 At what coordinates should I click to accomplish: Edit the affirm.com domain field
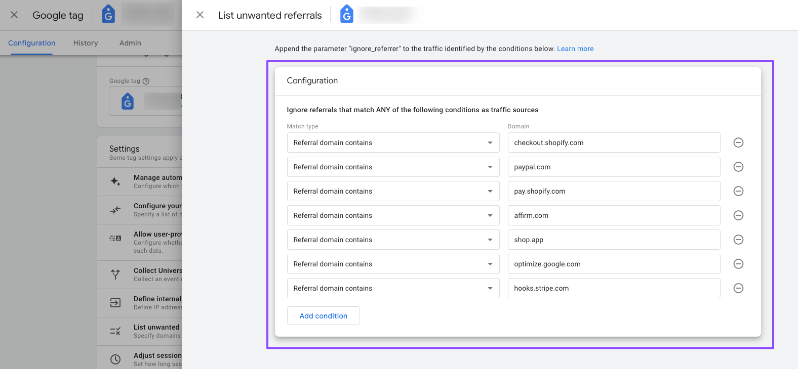point(614,215)
